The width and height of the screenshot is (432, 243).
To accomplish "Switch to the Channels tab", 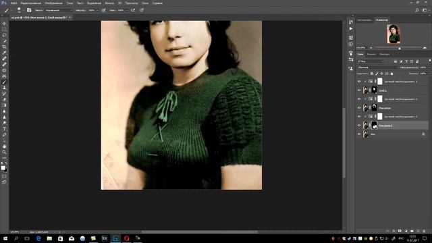I will pos(371,54).
